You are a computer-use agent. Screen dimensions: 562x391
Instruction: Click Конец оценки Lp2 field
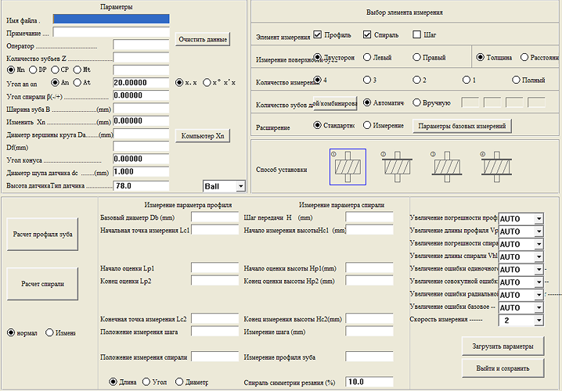coord(214,281)
